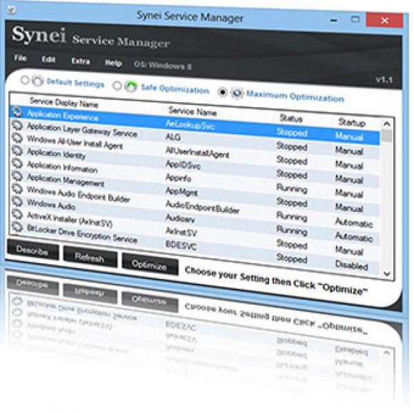Click the scrollbar down arrow
414x413 pixels.
click(x=387, y=273)
